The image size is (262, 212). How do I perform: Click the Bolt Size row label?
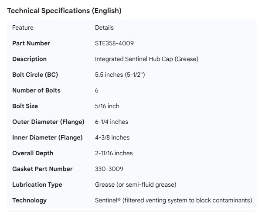pyautogui.click(x=25, y=106)
